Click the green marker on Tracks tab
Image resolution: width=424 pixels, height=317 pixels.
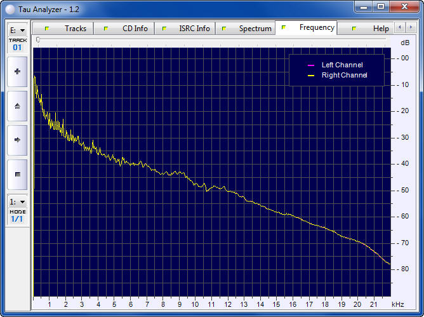pyautogui.click(x=47, y=29)
